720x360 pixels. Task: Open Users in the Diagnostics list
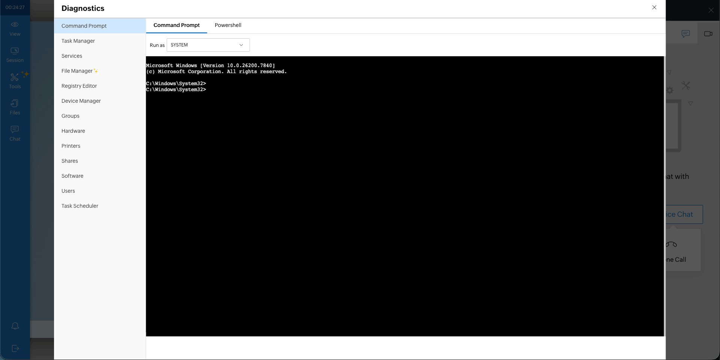pyautogui.click(x=100, y=191)
